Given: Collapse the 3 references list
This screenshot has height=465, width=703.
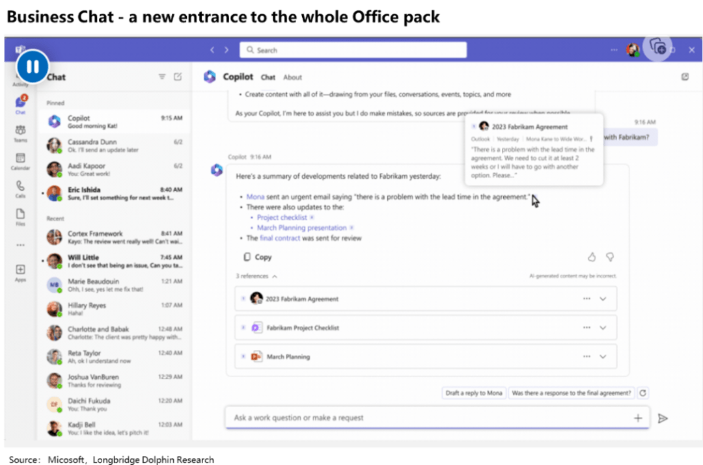Looking at the screenshot, I should tap(256, 276).
